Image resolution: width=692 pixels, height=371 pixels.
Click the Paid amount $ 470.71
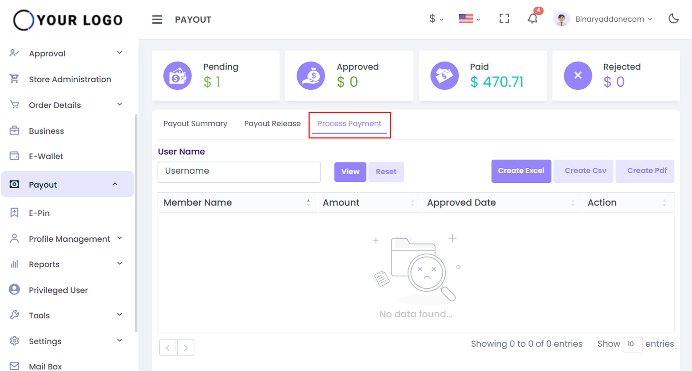coord(497,82)
